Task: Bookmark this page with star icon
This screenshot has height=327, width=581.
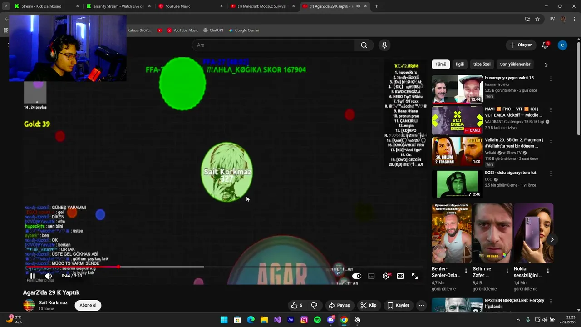Action: pyautogui.click(x=537, y=19)
